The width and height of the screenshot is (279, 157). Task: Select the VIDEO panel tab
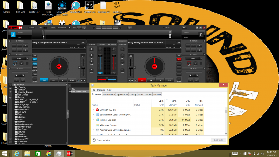pos(102,44)
